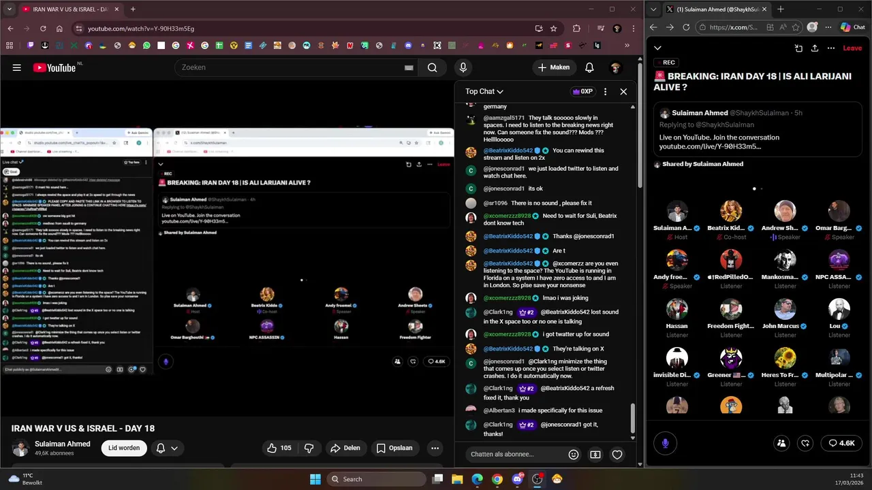Open the youtube.com/live link in X post
The width and height of the screenshot is (872, 490).
[710, 146]
